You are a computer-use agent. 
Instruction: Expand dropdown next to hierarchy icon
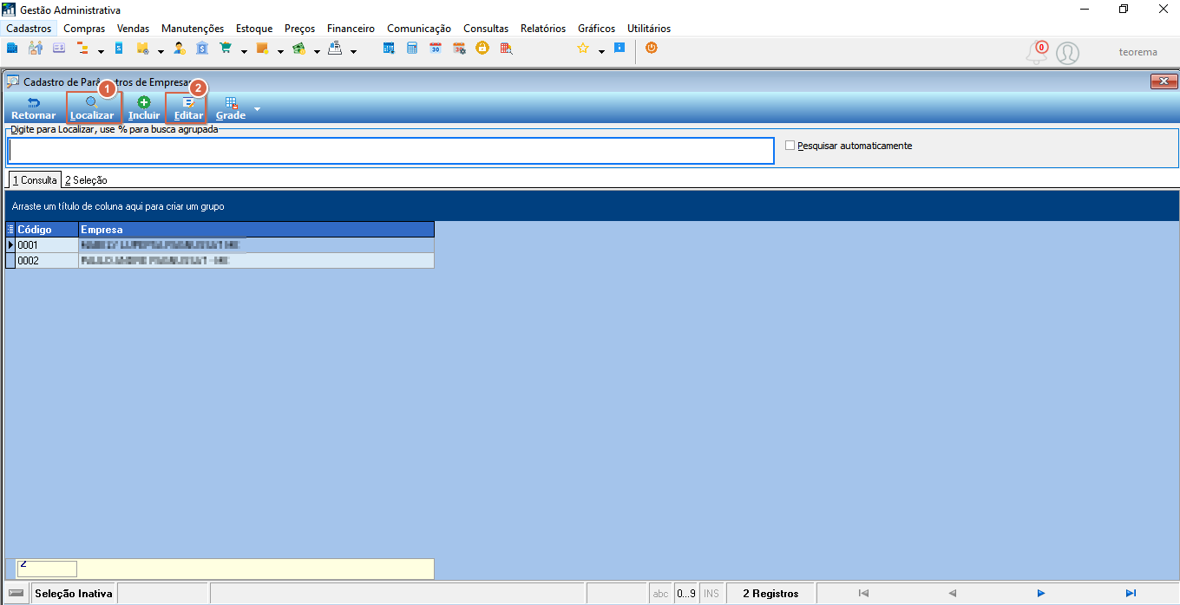pos(102,51)
